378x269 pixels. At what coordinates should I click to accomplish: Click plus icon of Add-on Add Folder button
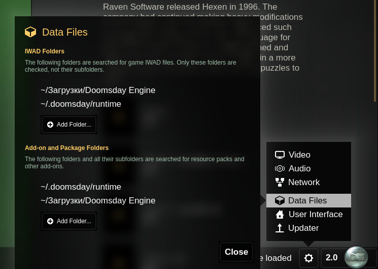tap(50, 221)
